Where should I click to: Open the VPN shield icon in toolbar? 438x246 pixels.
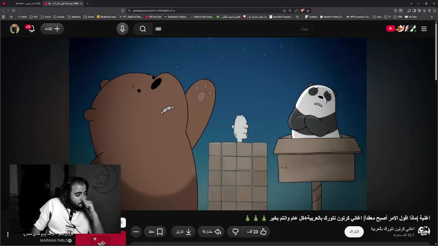pyautogui.click(x=429, y=11)
